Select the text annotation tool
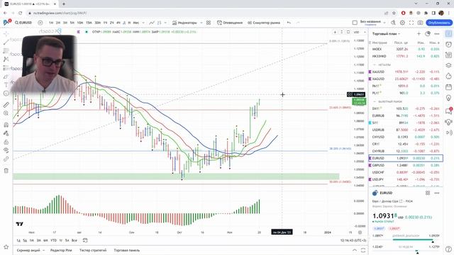This screenshot has width=454, height=255. [6, 85]
